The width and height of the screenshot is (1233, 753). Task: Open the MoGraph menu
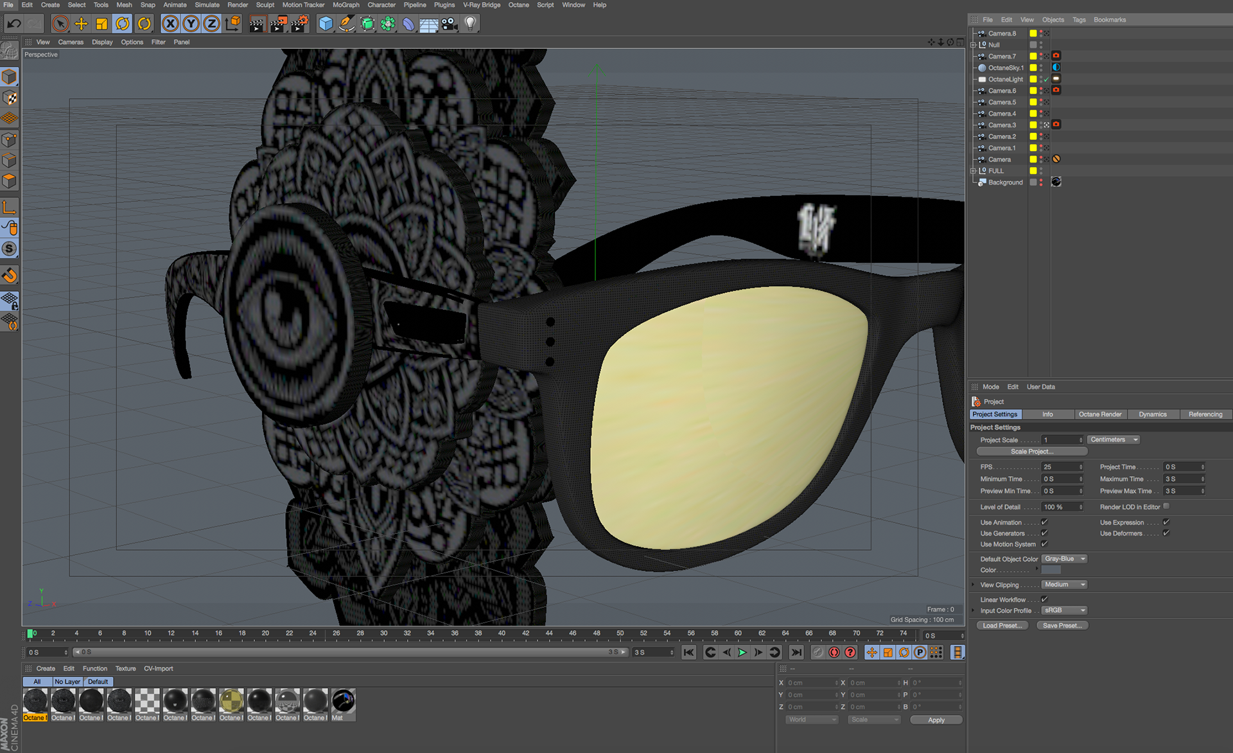point(345,4)
